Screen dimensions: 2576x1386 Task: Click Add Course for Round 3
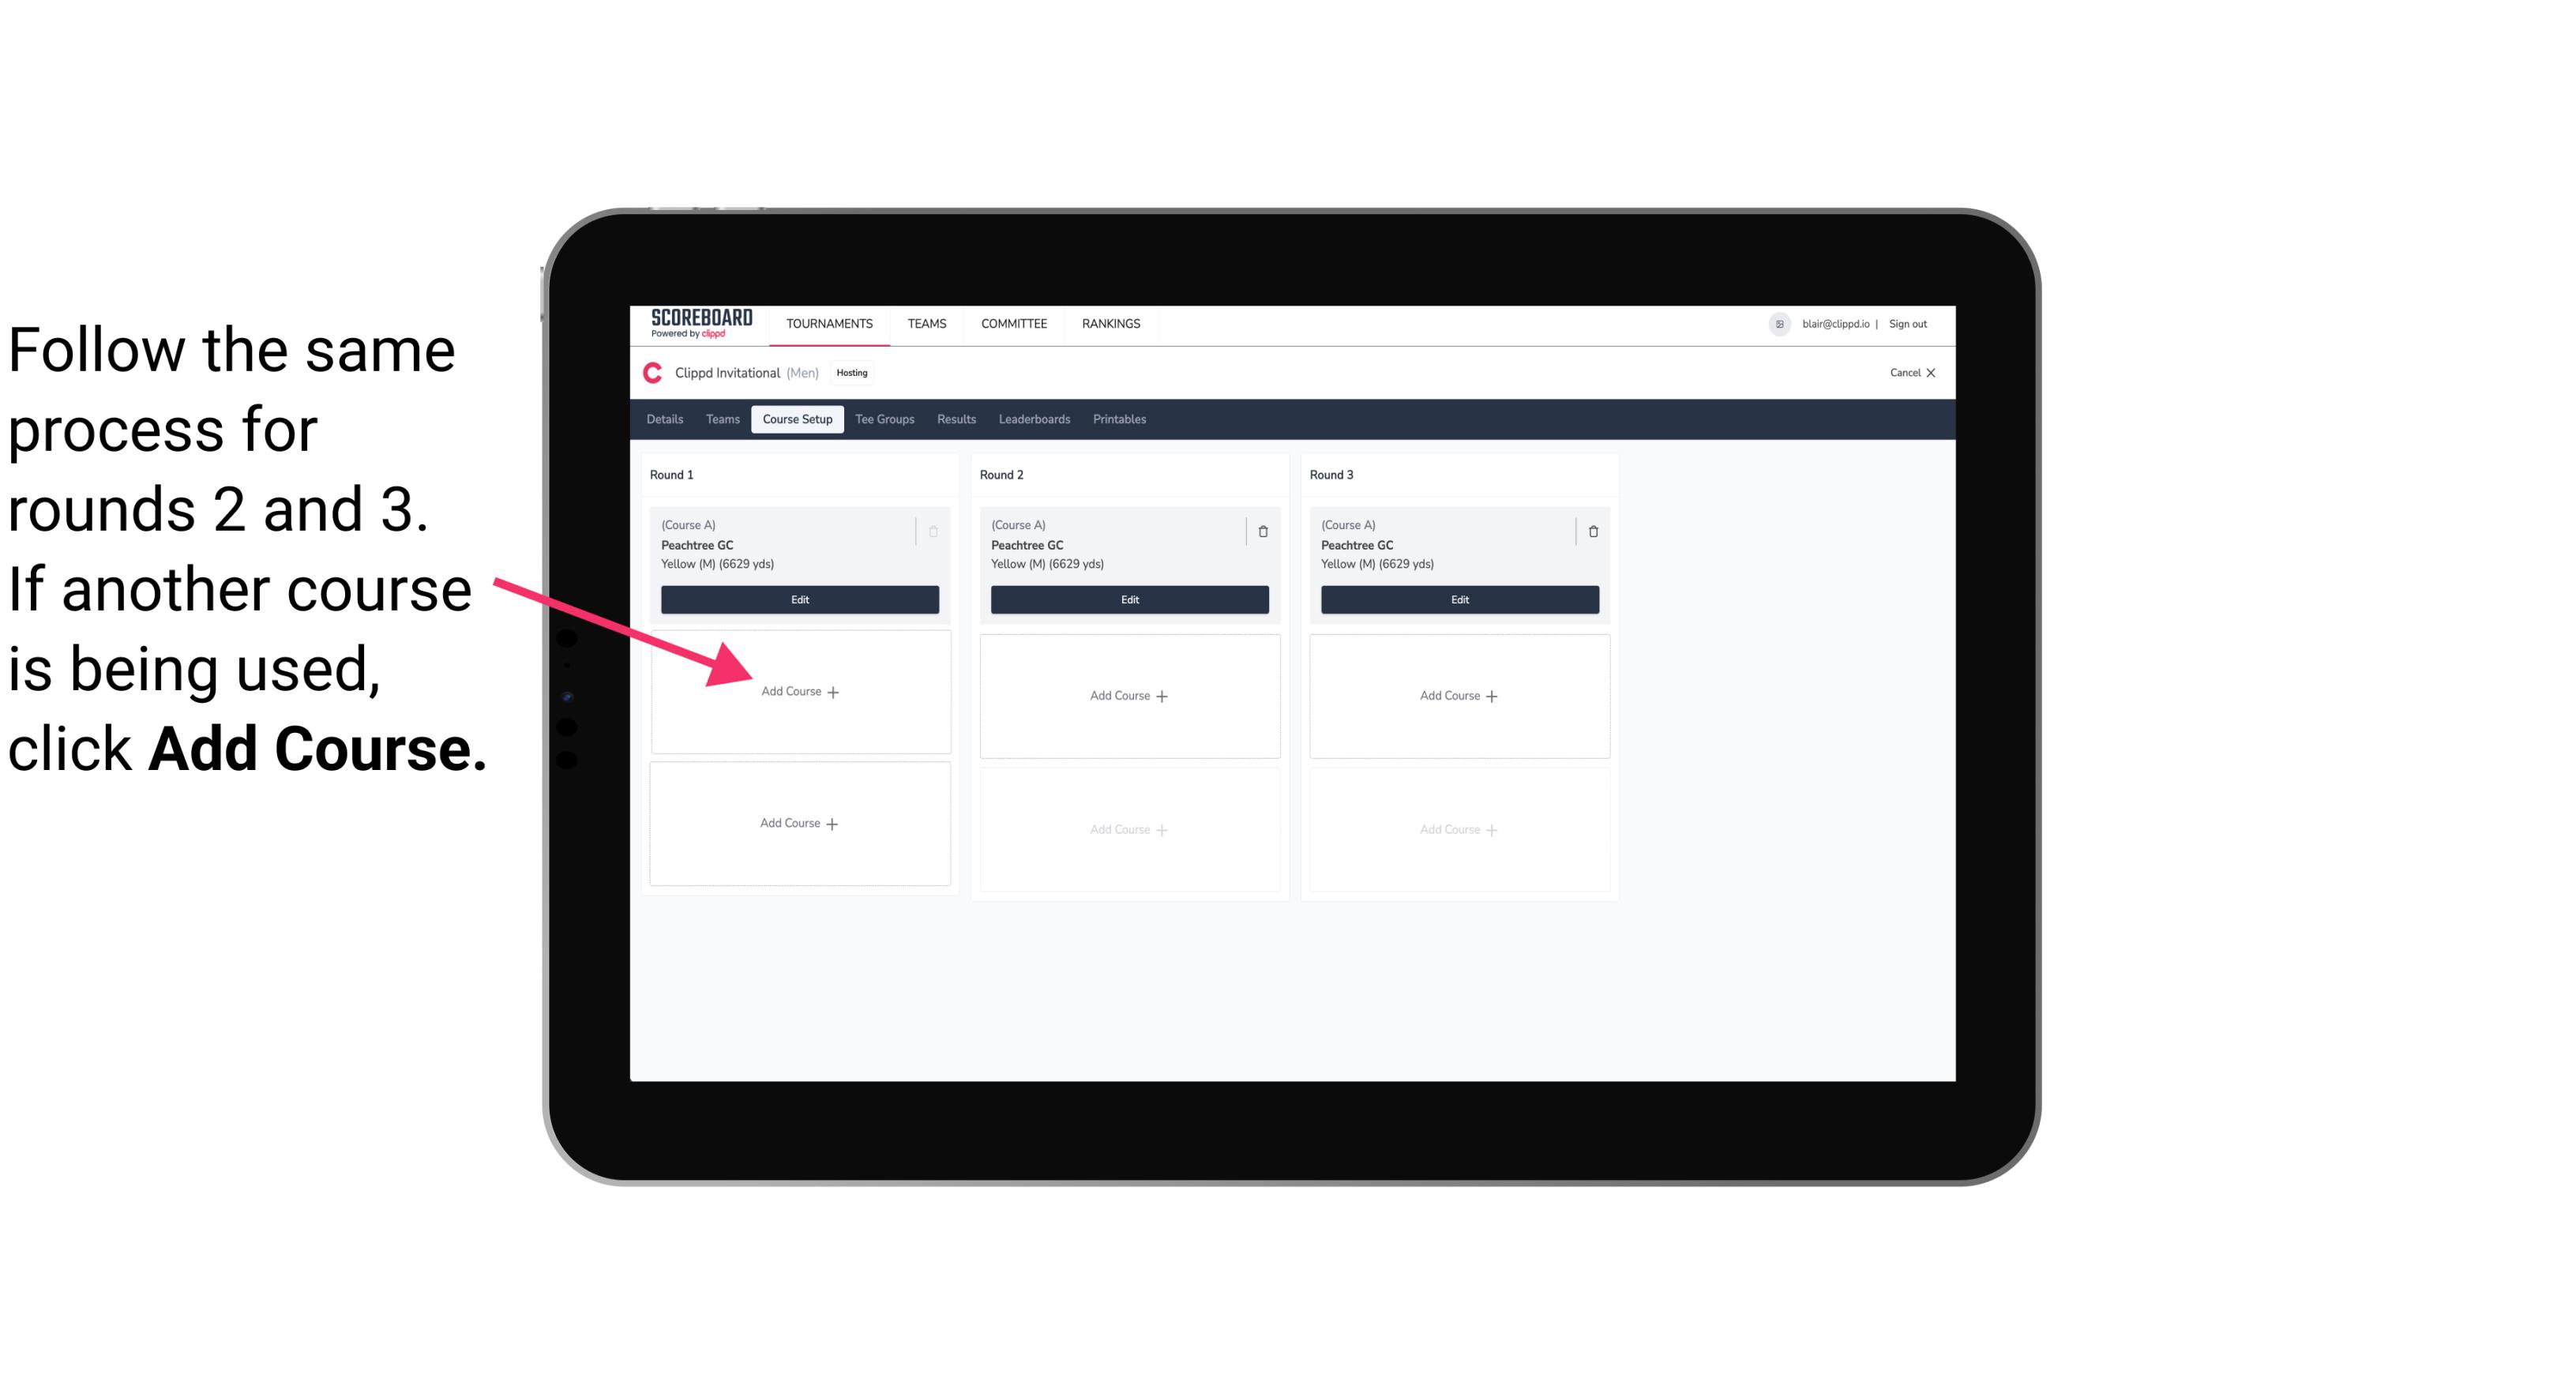(1457, 693)
